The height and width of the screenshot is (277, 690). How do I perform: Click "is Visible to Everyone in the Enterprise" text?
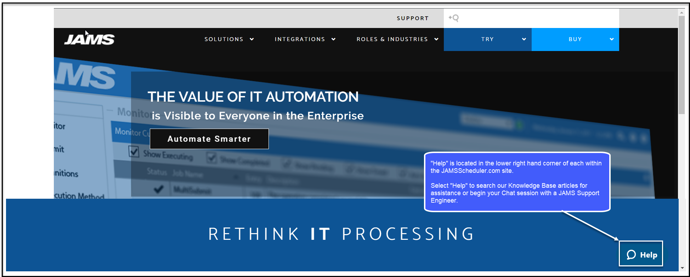[x=258, y=116]
